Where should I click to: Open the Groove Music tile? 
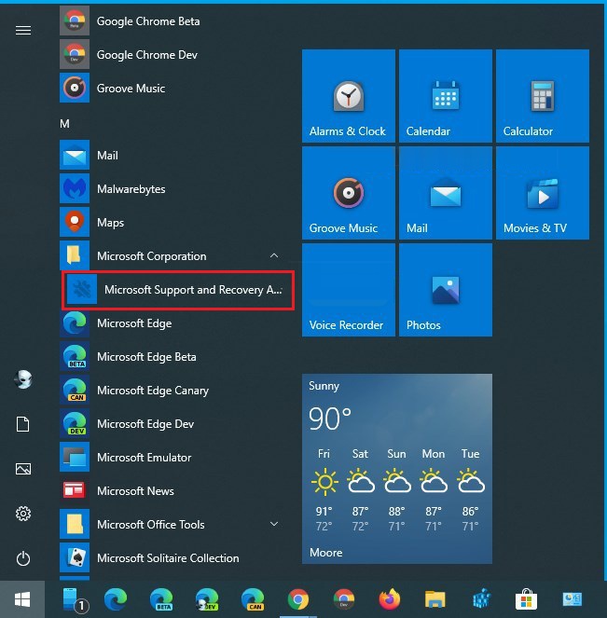(349, 193)
